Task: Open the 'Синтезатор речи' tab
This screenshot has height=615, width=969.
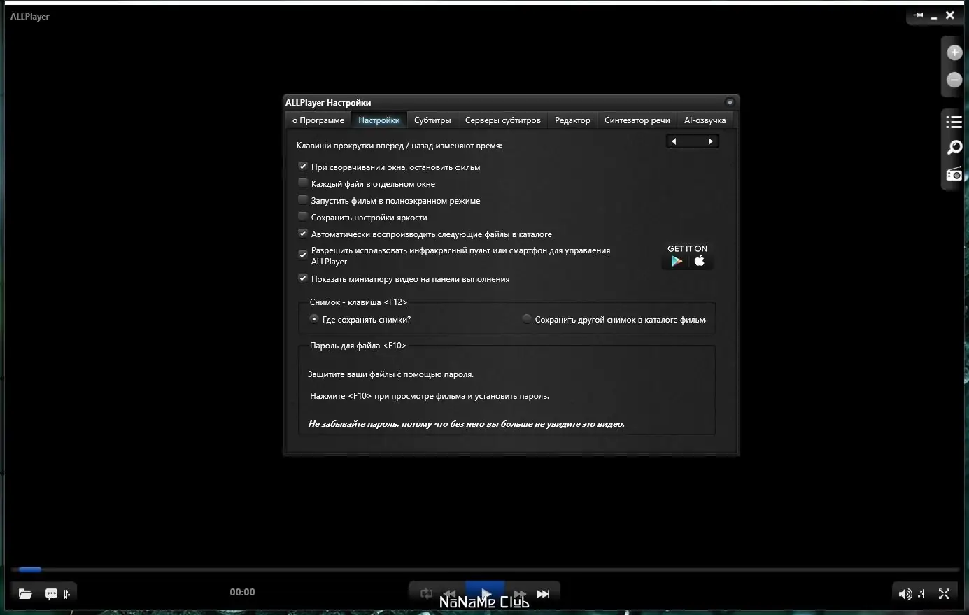Action: pyautogui.click(x=637, y=120)
